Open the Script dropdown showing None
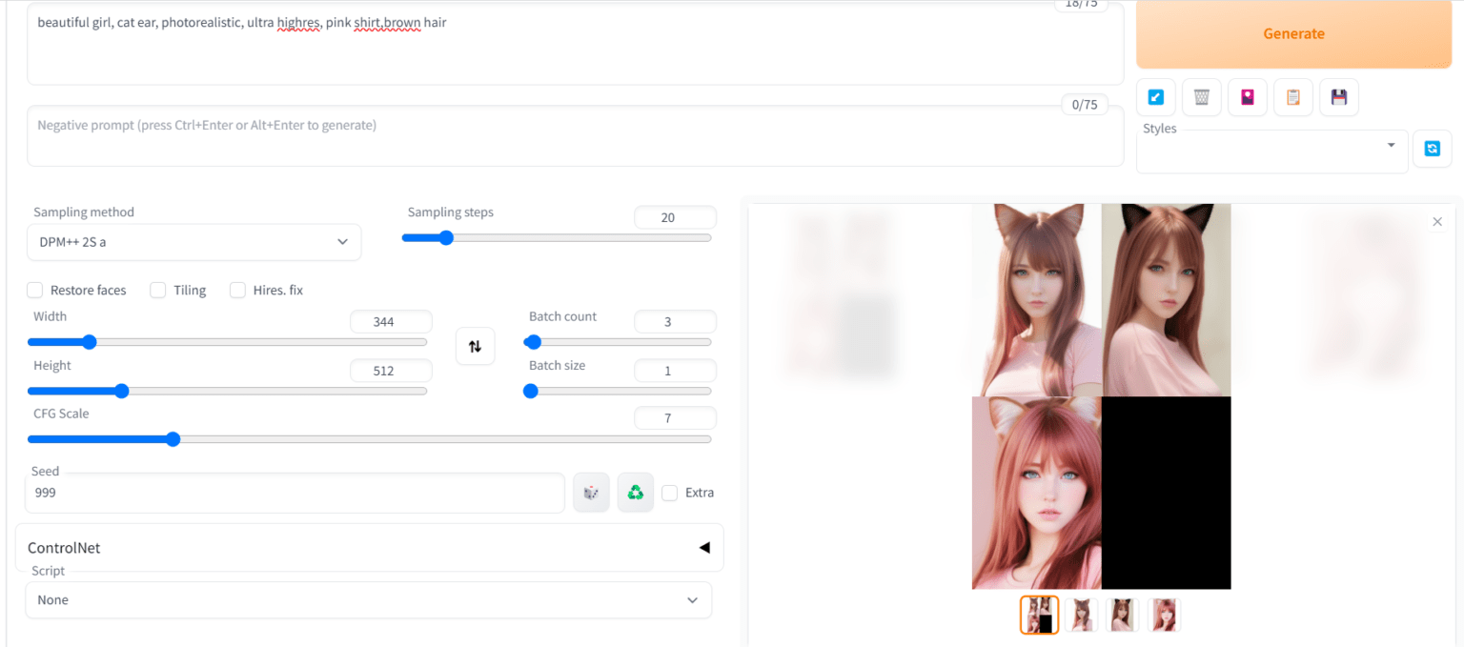 click(x=369, y=599)
